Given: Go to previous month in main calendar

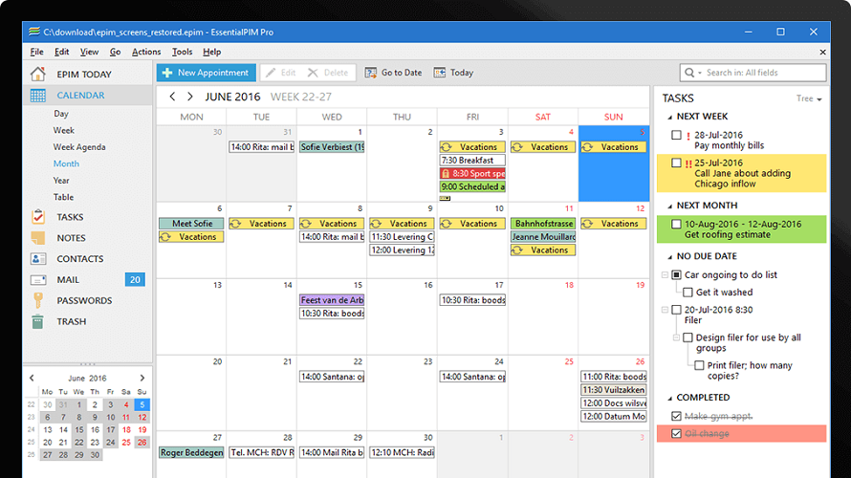Looking at the screenshot, I should [172, 97].
